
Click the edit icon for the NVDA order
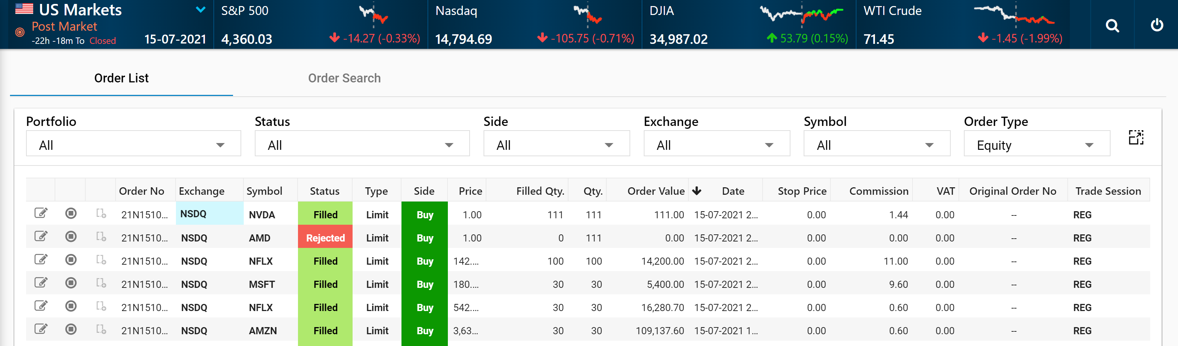pyautogui.click(x=41, y=213)
